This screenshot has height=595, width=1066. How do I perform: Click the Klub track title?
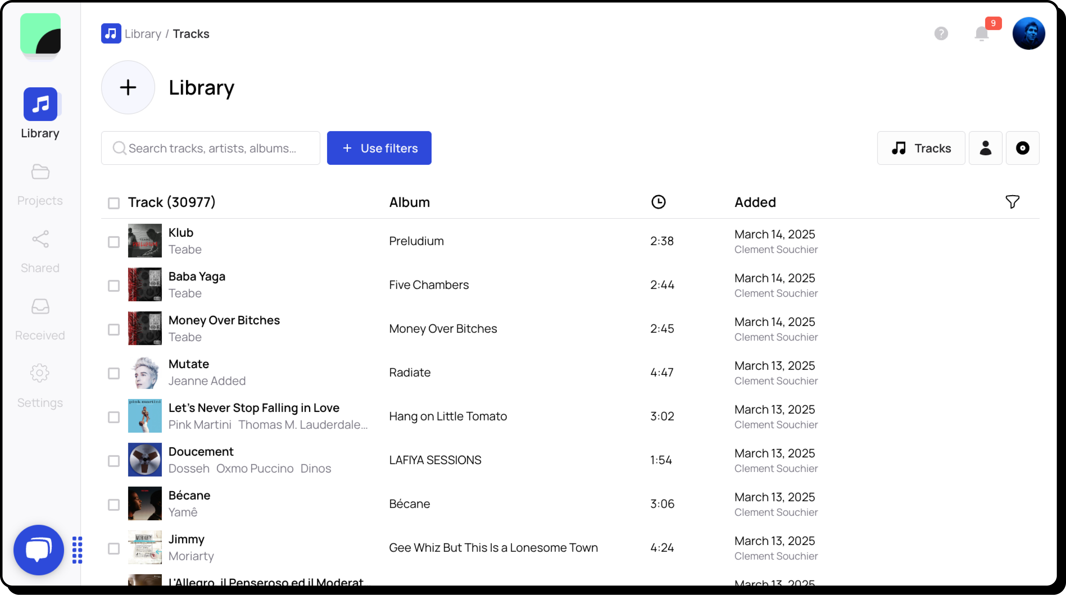[x=181, y=232]
